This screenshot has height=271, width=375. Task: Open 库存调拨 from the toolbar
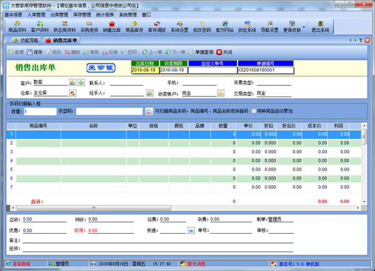(157, 26)
